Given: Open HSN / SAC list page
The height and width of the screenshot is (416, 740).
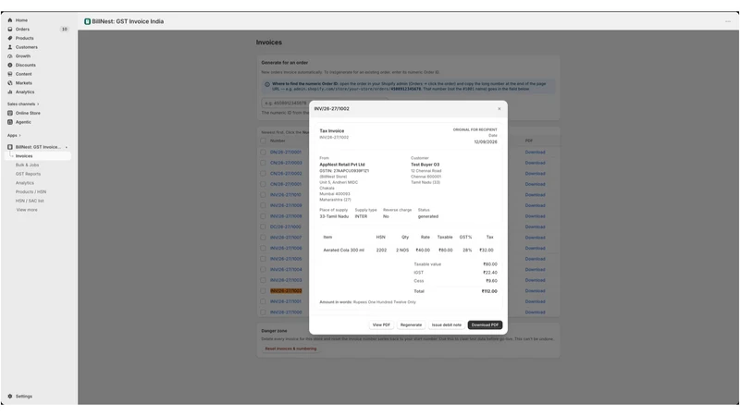Looking at the screenshot, I should tap(30, 201).
